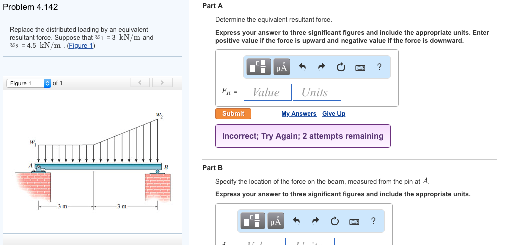508x245 pixels.
Task: Click the Give Up link
Action: 333,114
